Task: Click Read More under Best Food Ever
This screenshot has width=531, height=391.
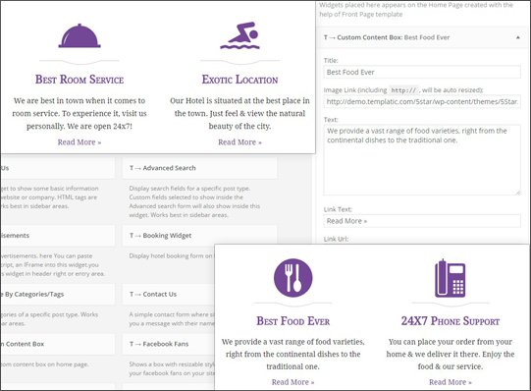Action: 292,382
